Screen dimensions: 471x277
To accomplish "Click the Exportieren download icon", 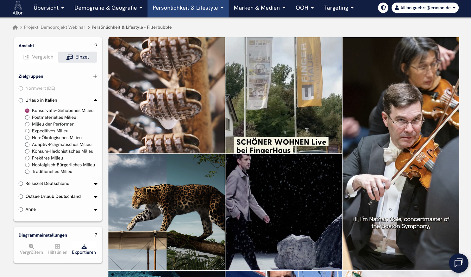I will [84, 246].
